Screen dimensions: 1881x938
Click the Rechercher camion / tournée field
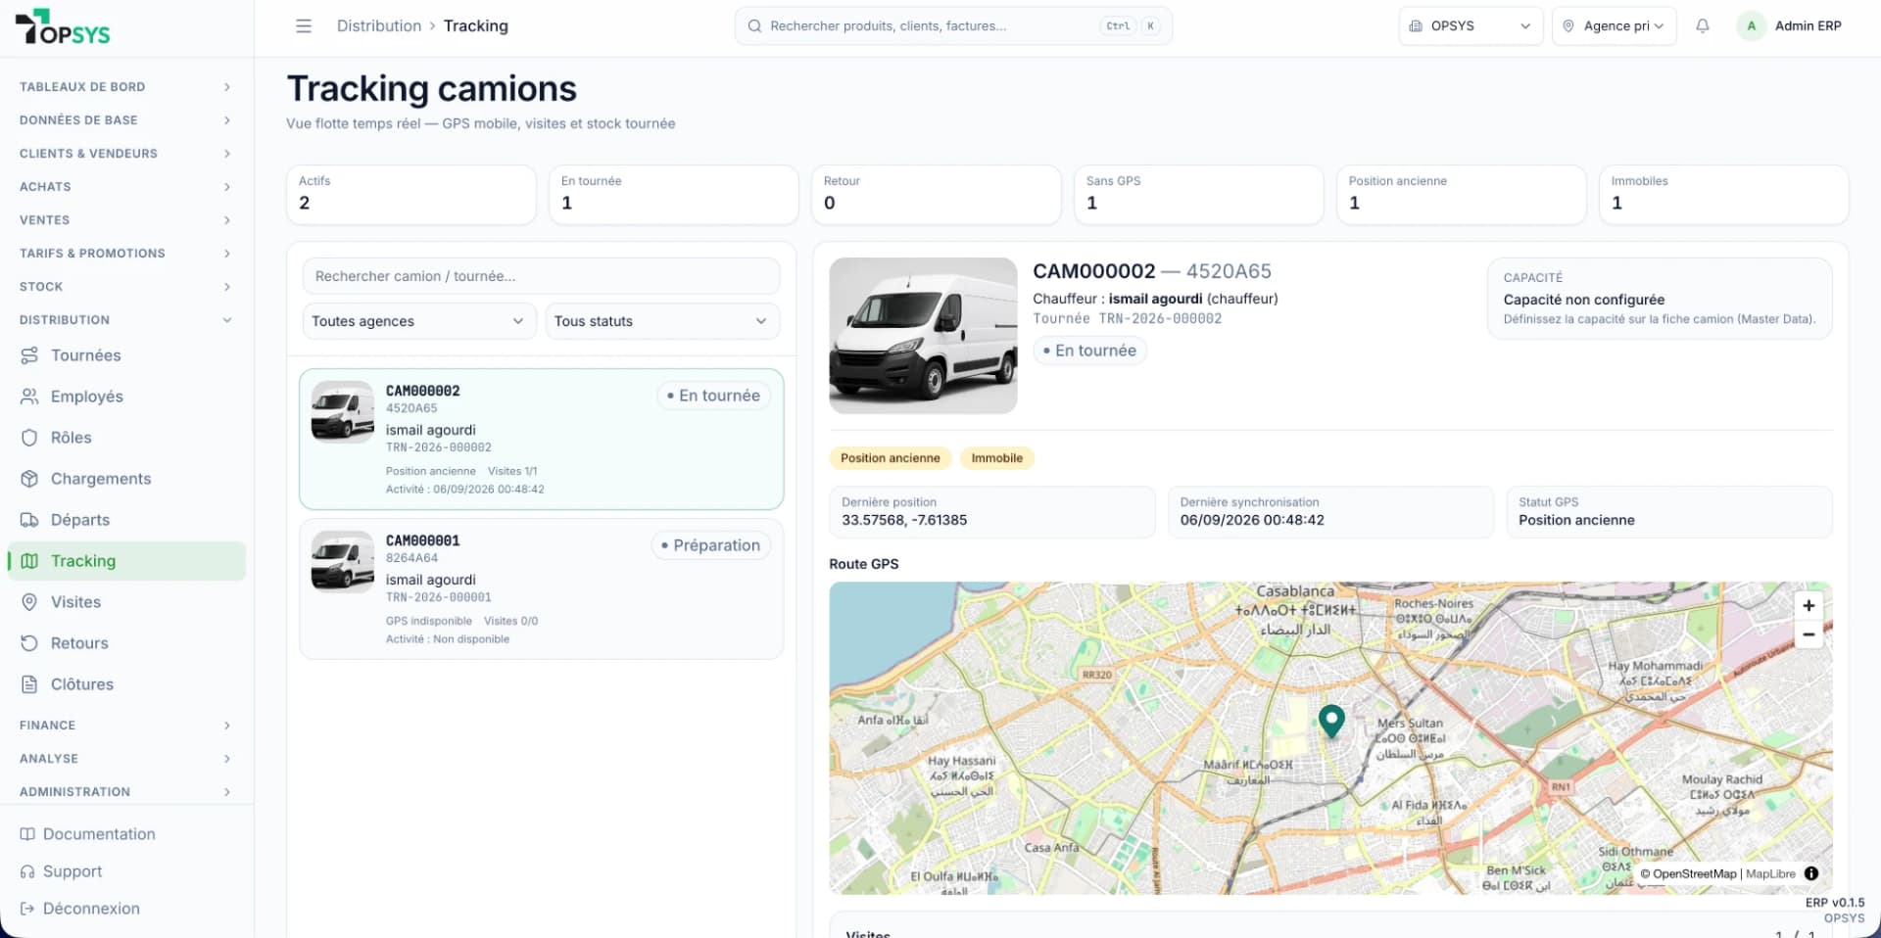point(542,276)
